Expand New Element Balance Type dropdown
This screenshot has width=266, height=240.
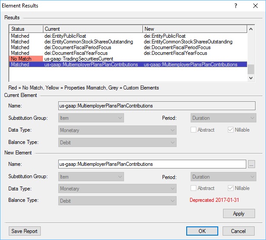[117, 201]
